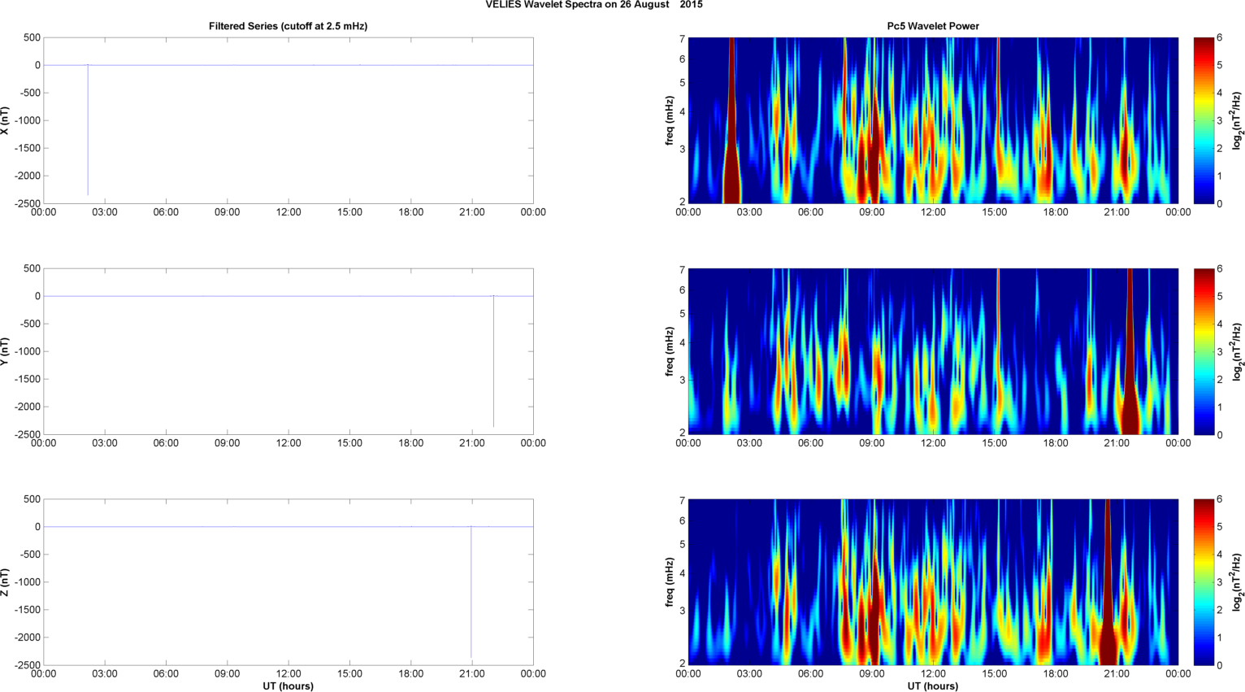Select the 'X (nT)' axis label
This screenshot has width=1245, height=692.
(x=5, y=120)
